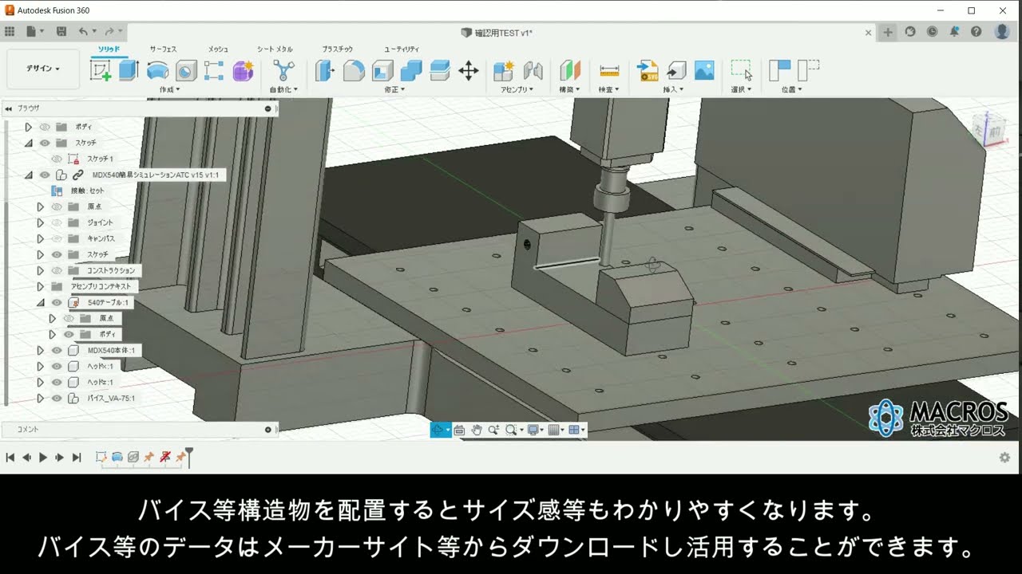Select the Insert Derive tool
This screenshot has height=574, width=1022.
[676, 71]
